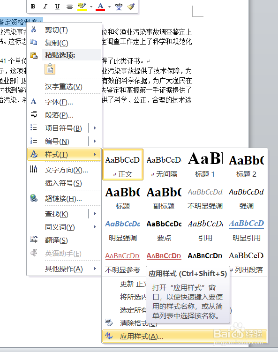Expand 编号(N) submenu arrow

pos(95,141)
